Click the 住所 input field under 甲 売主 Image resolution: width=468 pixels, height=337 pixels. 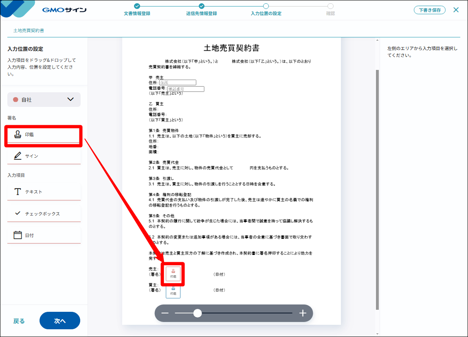pos(178,83)
